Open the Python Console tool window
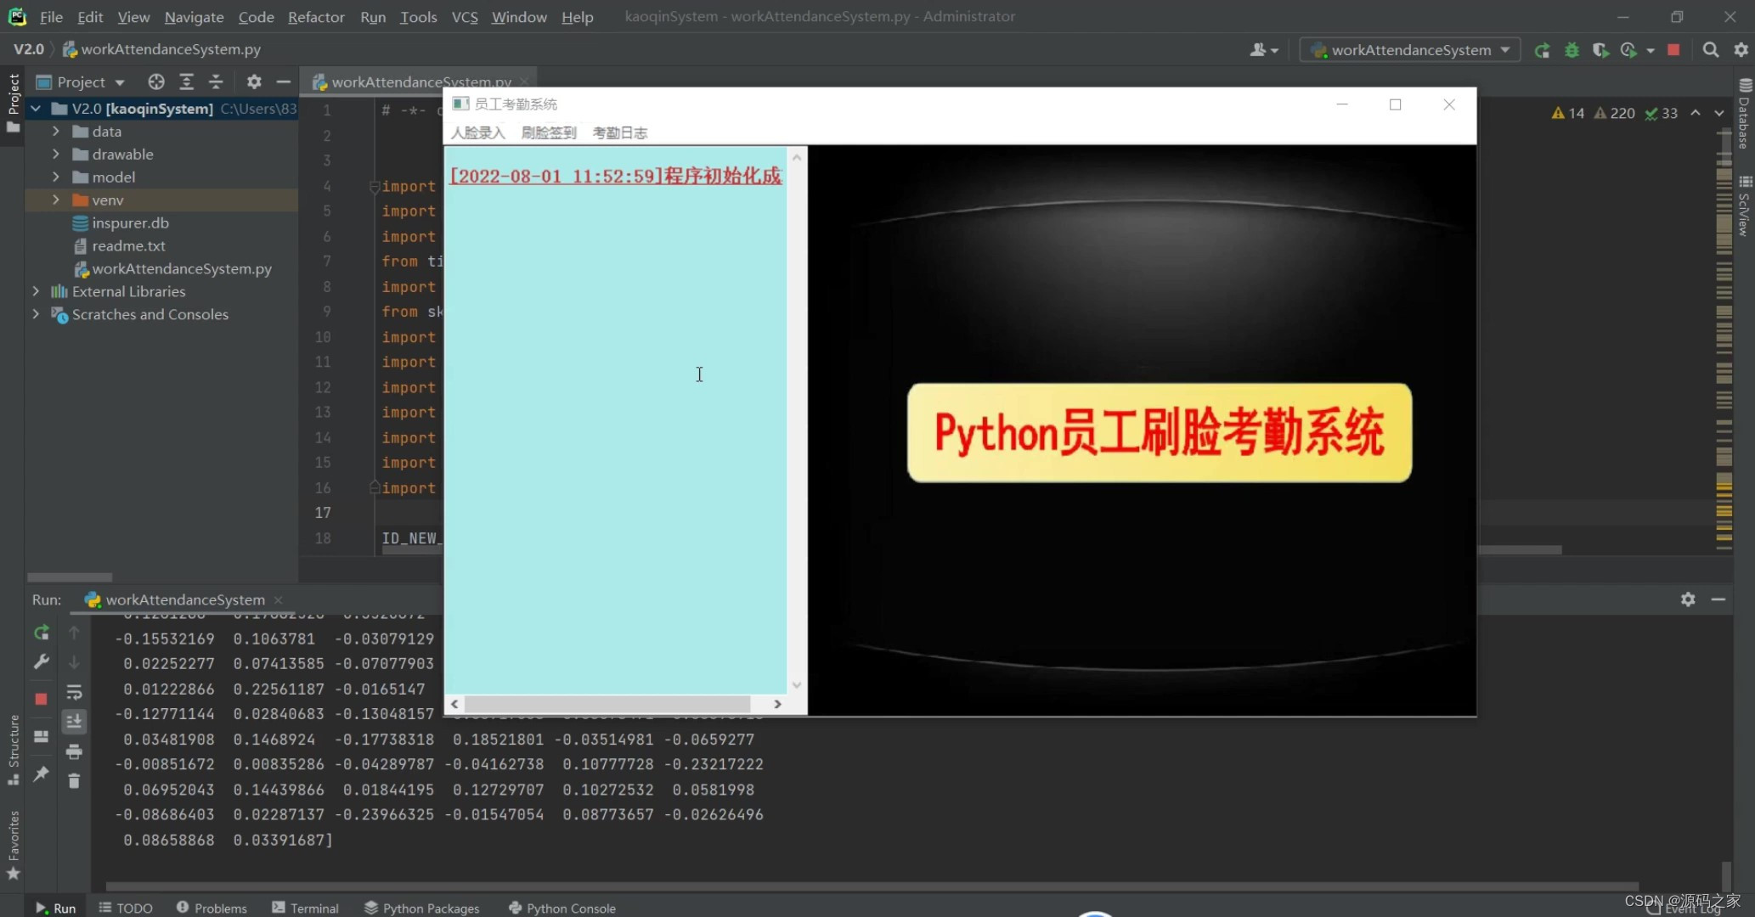The width and height of the screenshot is (1755, 917). click(x=561, y=908)
